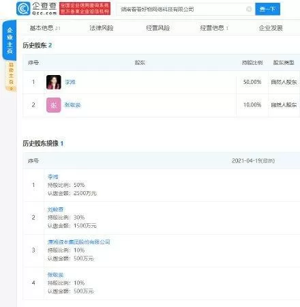Image resolution: width=300 pixels, height=307 pixels.
Task: Open 张敬宗 link in 历史股东 table
Action: [73, 105]
